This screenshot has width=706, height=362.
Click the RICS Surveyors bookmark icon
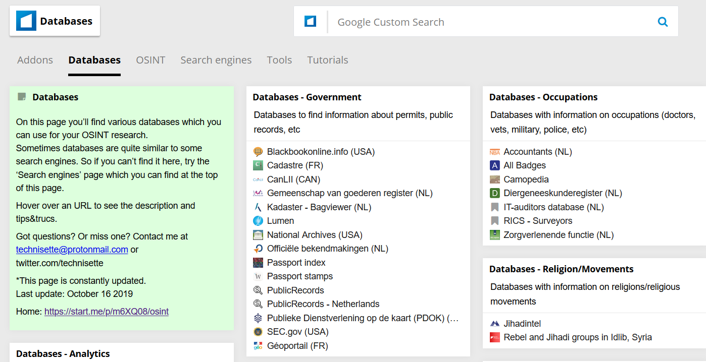tap(495, 221)
